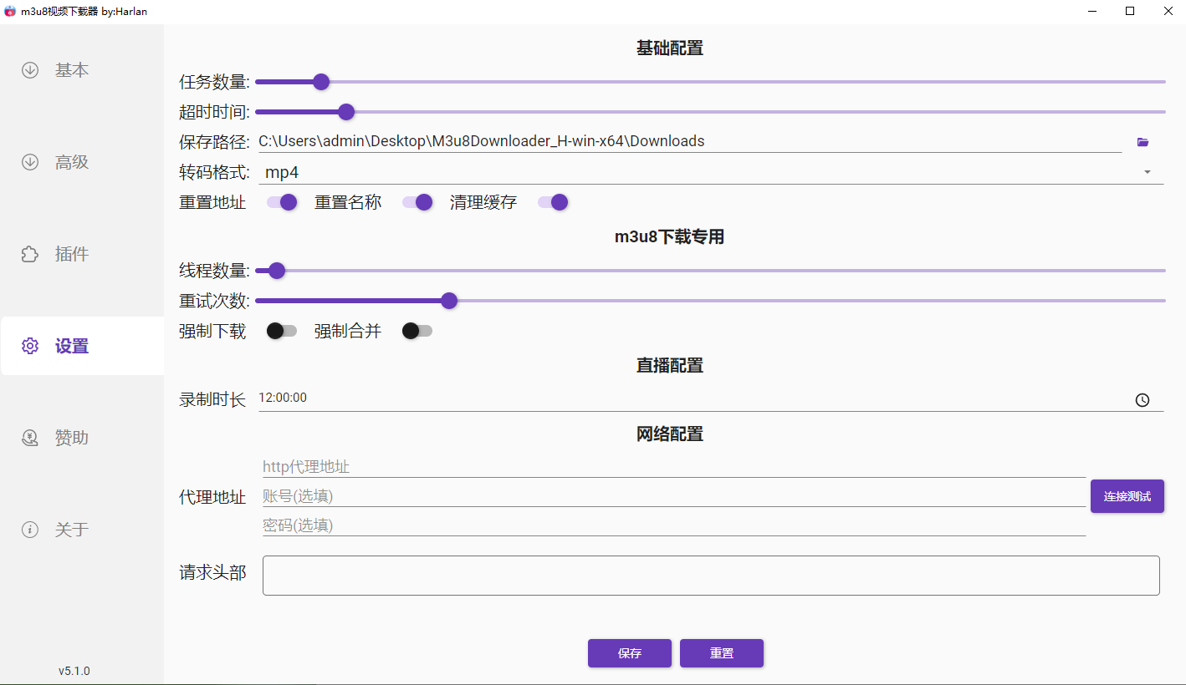Click the download icon beside 基本

pos(30,70)
